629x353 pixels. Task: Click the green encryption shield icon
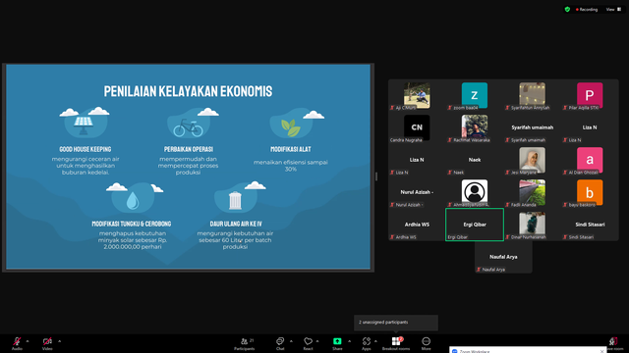coord(567,9)
